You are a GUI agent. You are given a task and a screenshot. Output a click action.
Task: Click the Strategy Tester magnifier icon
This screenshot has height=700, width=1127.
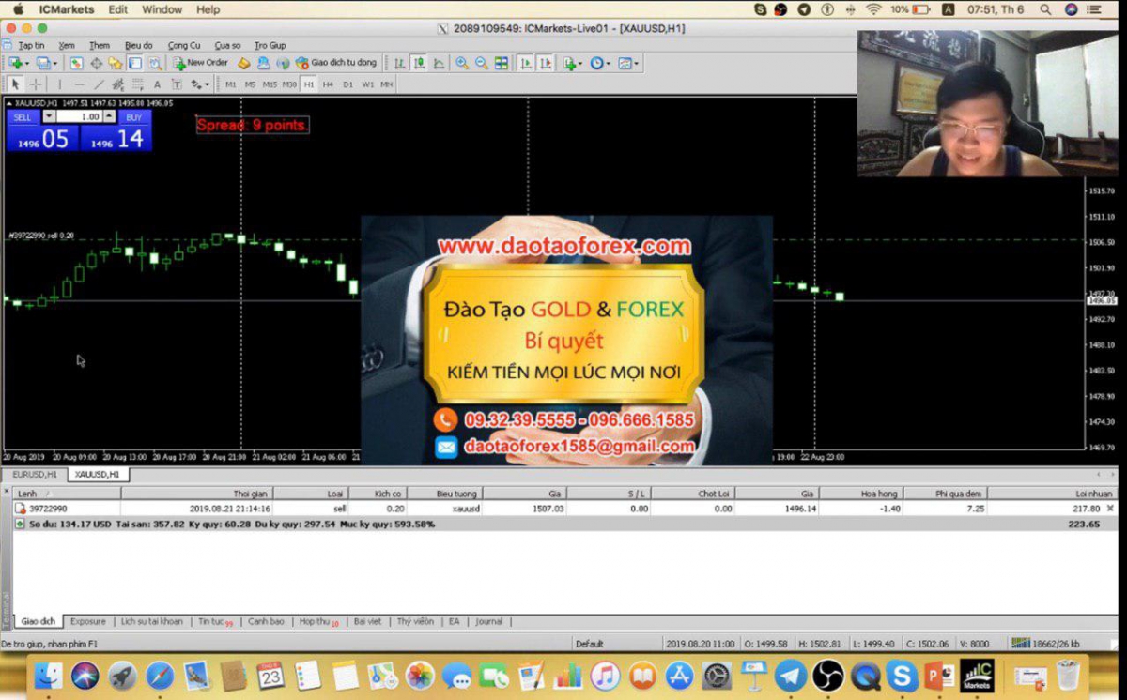pos(155,63)
